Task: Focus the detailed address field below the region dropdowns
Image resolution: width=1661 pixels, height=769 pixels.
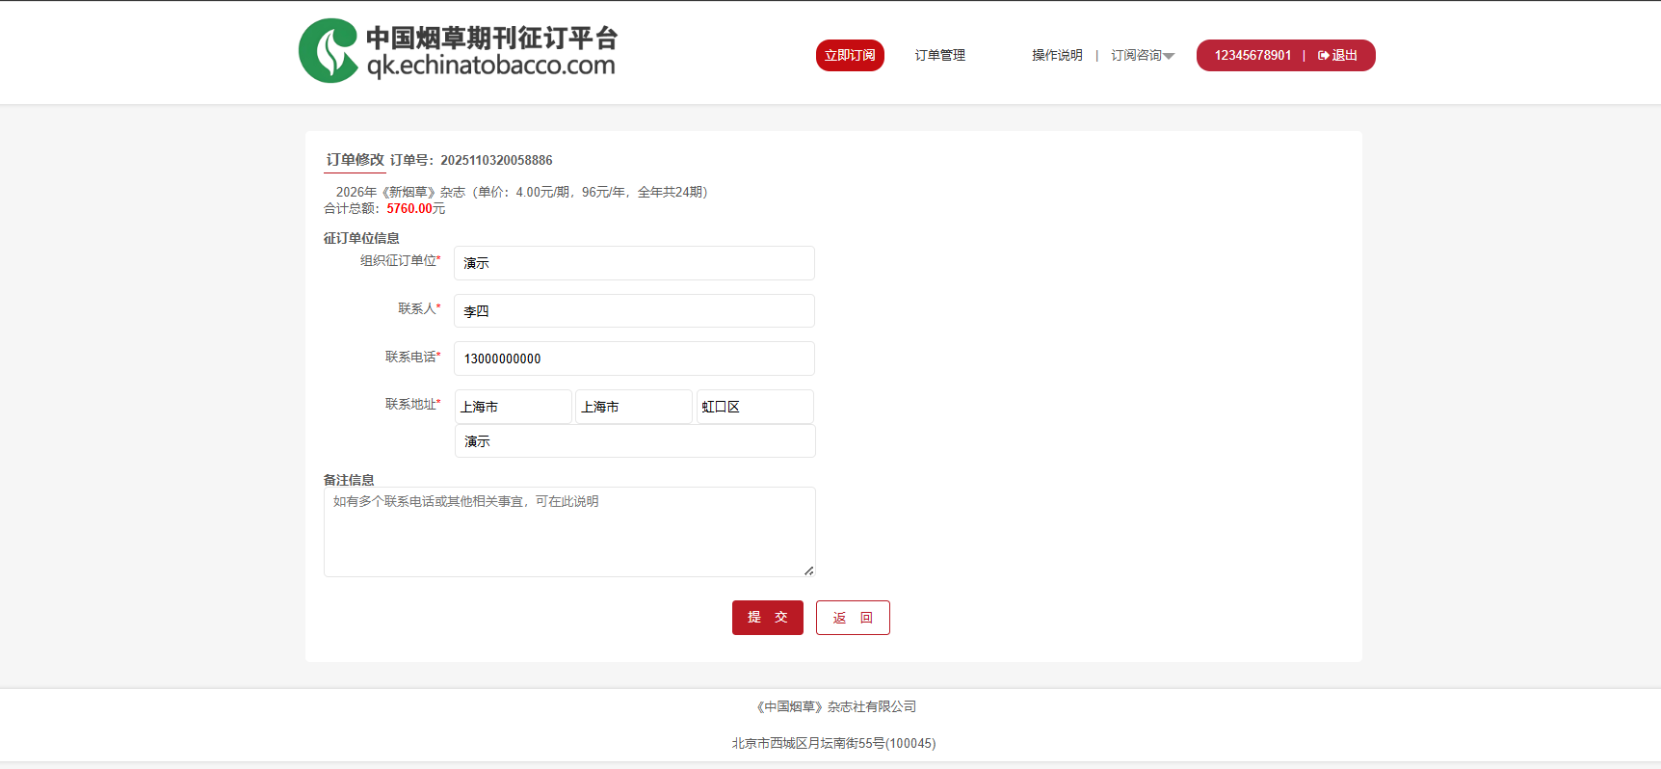Action: tap(634, 441)
